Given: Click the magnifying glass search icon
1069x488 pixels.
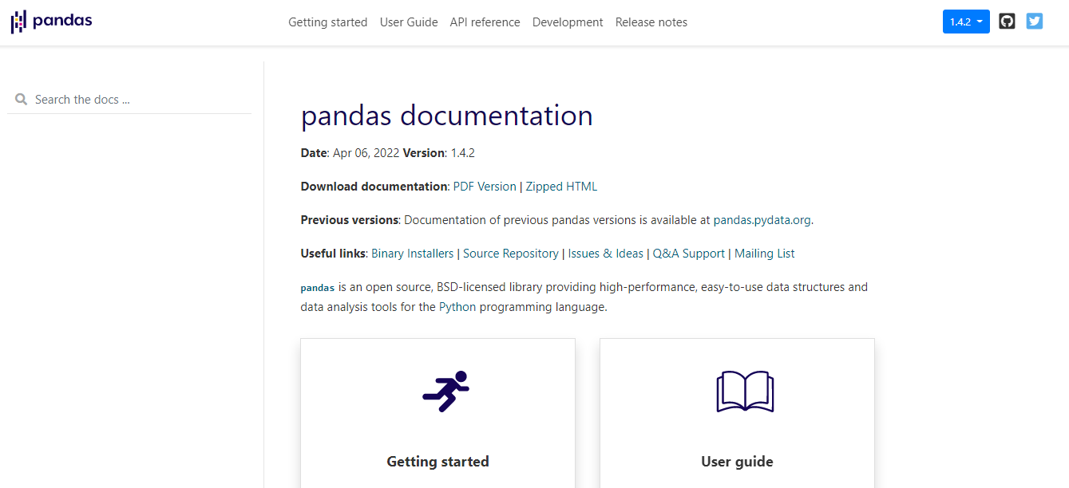Looking at the screenshot, I should pyautogui.click(x=21, y=99).
